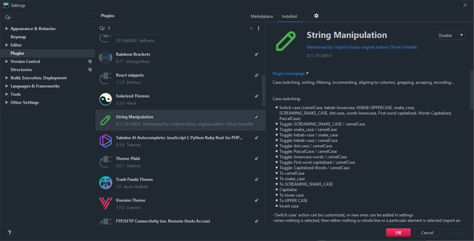Uncheck the Vuesion Theme checkbox
This screenshot has height=241, width=474.
[257, 200]
